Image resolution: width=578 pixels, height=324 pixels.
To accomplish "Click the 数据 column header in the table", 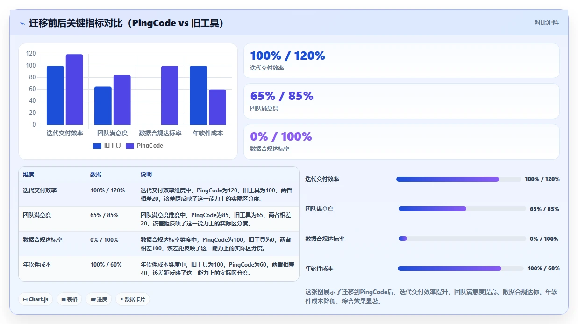I will click(96, 175).
